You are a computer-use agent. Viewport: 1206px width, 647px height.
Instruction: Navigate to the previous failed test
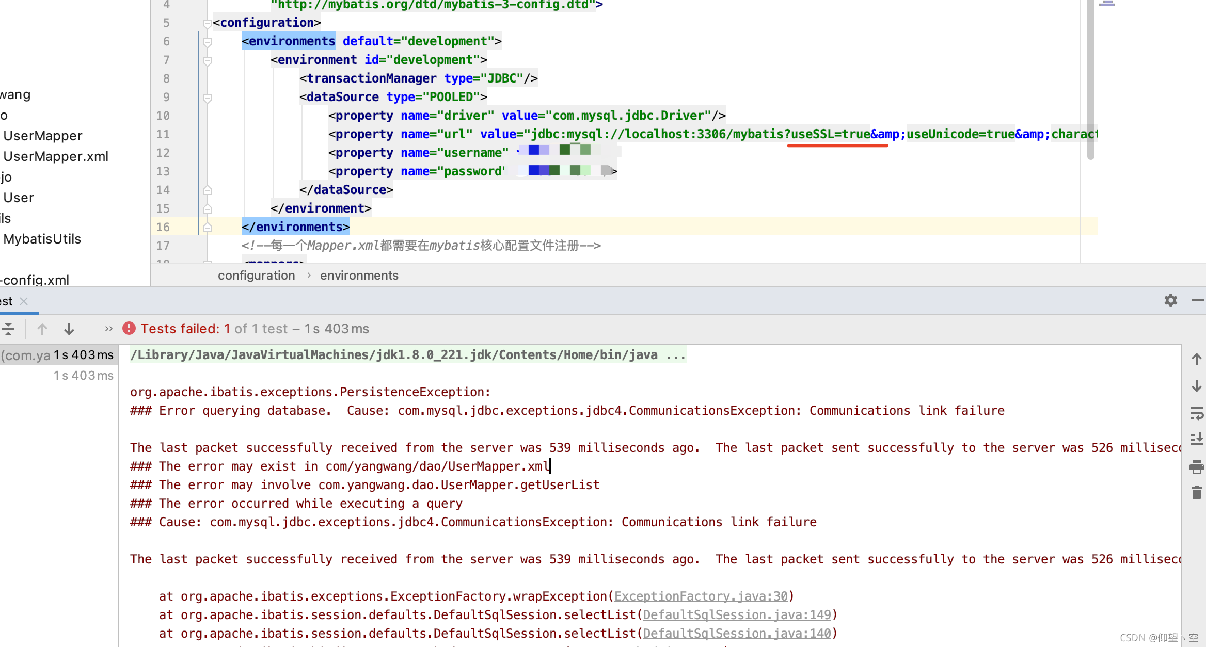42,329
